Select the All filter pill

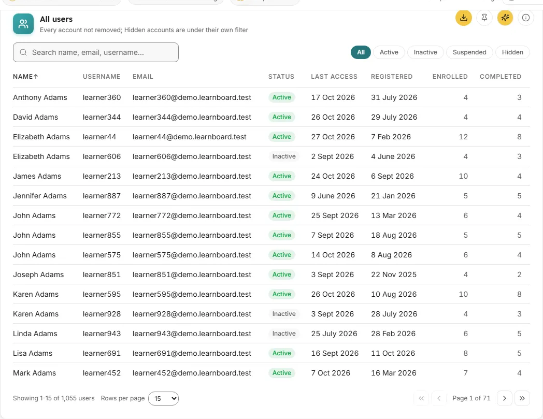(x=361, y=52)
